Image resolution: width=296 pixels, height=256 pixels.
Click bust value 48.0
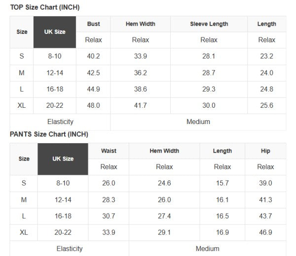93,105
